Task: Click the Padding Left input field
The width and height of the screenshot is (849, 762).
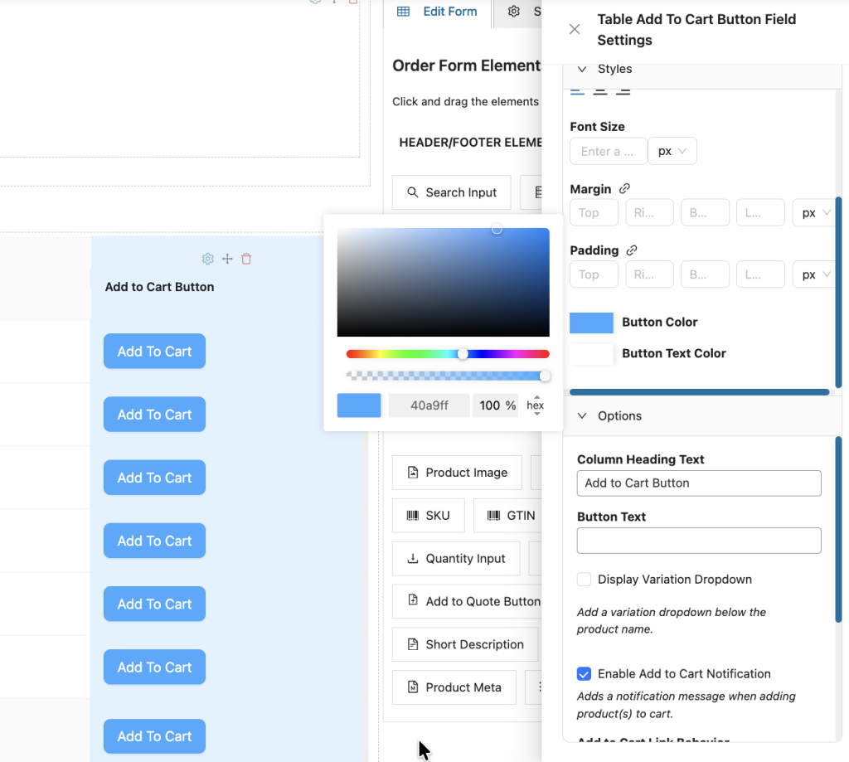Action: tap(761, 274)
